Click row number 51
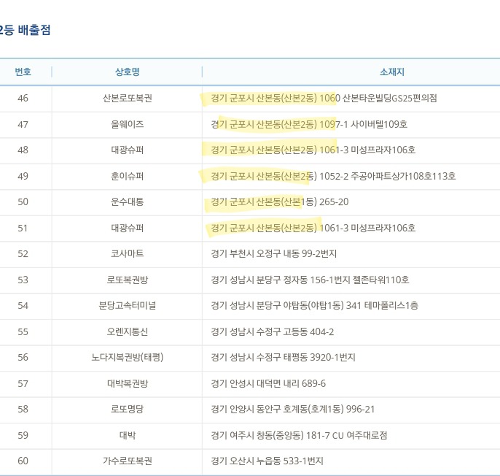The width and height of the screenshot is (500, 476). (23, 228)
